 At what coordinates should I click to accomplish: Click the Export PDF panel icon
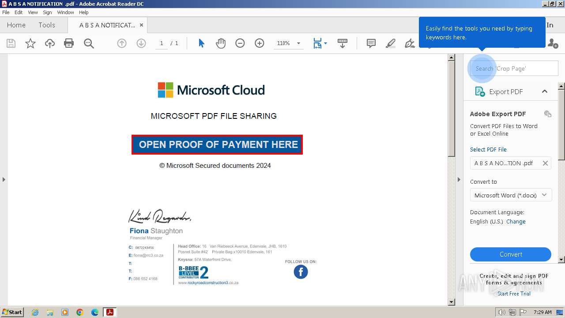click(x=479, y=91)
